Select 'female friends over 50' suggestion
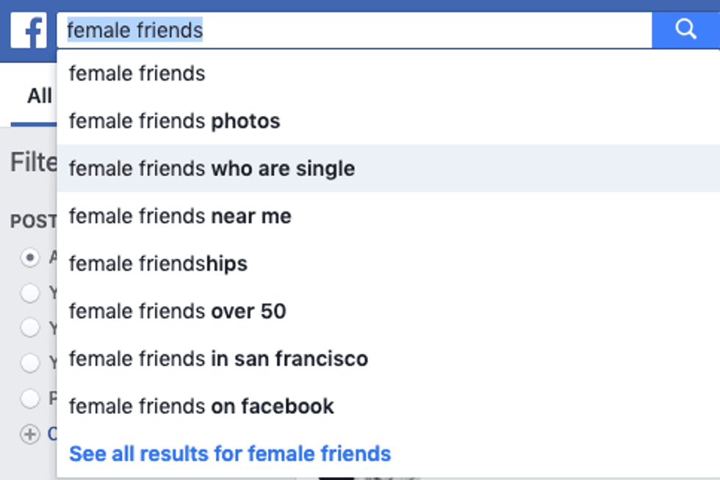 click(x=177, y=311)
